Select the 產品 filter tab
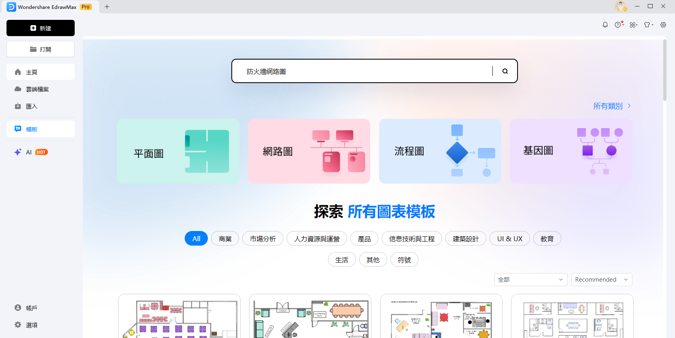 pyautogui.click(x=364, y=239)
